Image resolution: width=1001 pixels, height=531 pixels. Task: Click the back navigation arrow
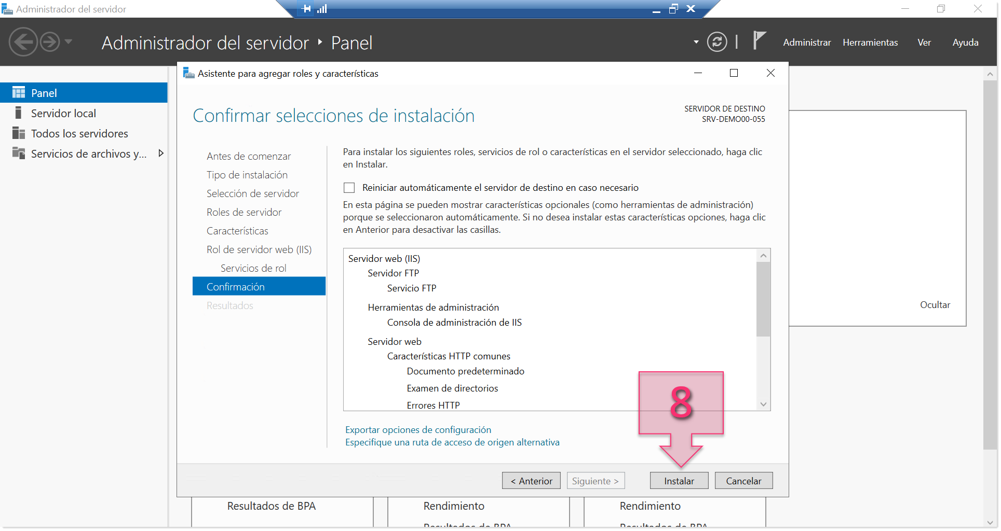23,41
